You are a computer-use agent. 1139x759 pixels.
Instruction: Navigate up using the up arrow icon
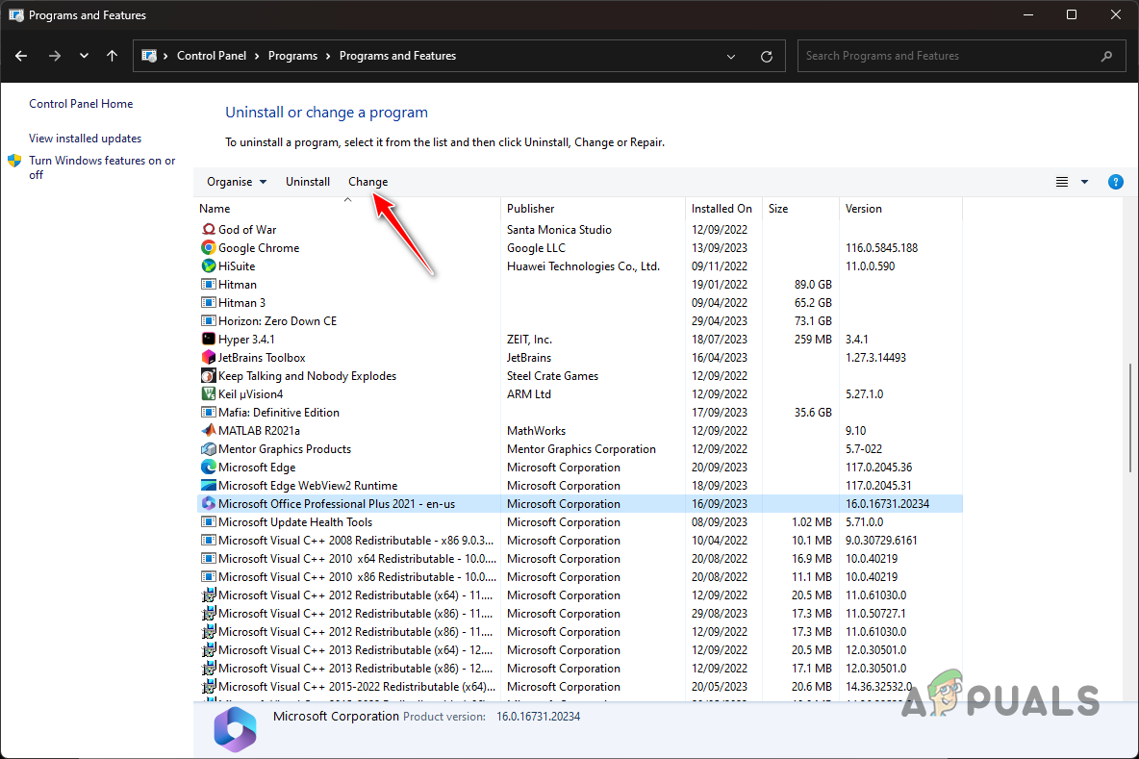112,56
